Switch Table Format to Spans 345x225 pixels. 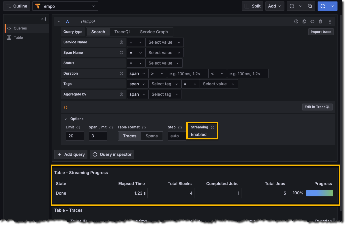[152, 136]
